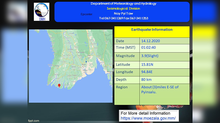Select the 'Latitude' label cell

click(127, 65)
